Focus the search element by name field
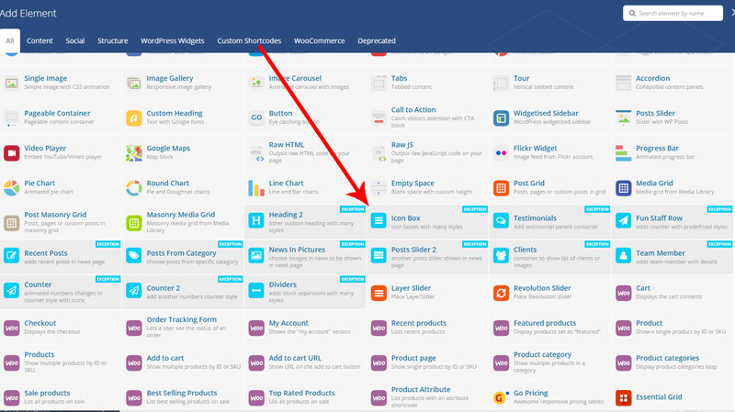The image size is (735, 412). pos(673,13)
